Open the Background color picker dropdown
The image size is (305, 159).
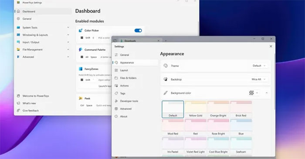[x=254, y=93]
